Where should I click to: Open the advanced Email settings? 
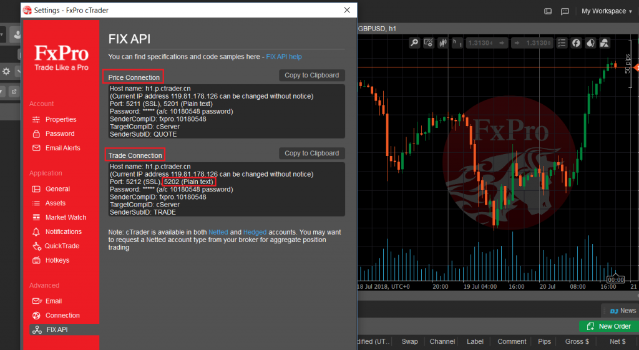point(47,301)
